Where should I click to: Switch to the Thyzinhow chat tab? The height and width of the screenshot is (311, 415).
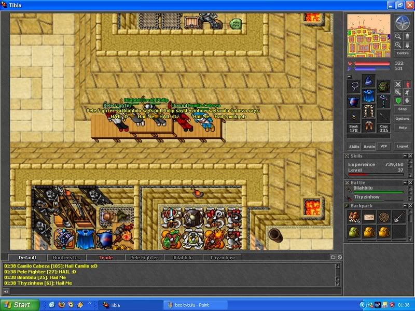[x=222, y=257]
